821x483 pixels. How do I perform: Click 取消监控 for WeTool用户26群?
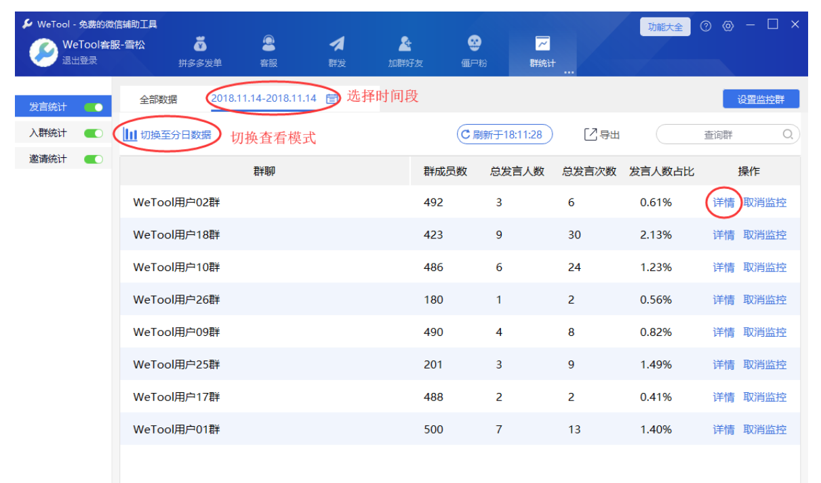tap(765, 299)
